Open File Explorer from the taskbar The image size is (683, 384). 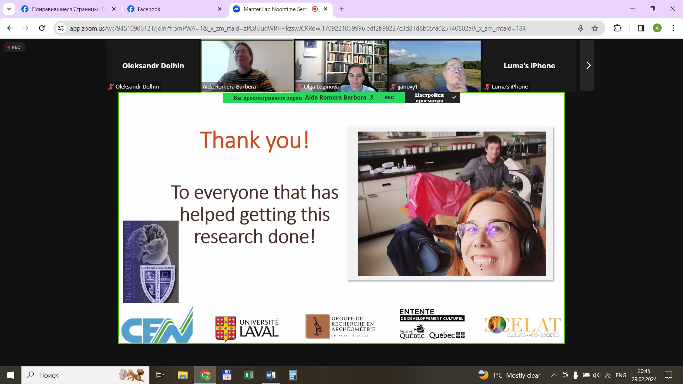[x=183, y=375]
